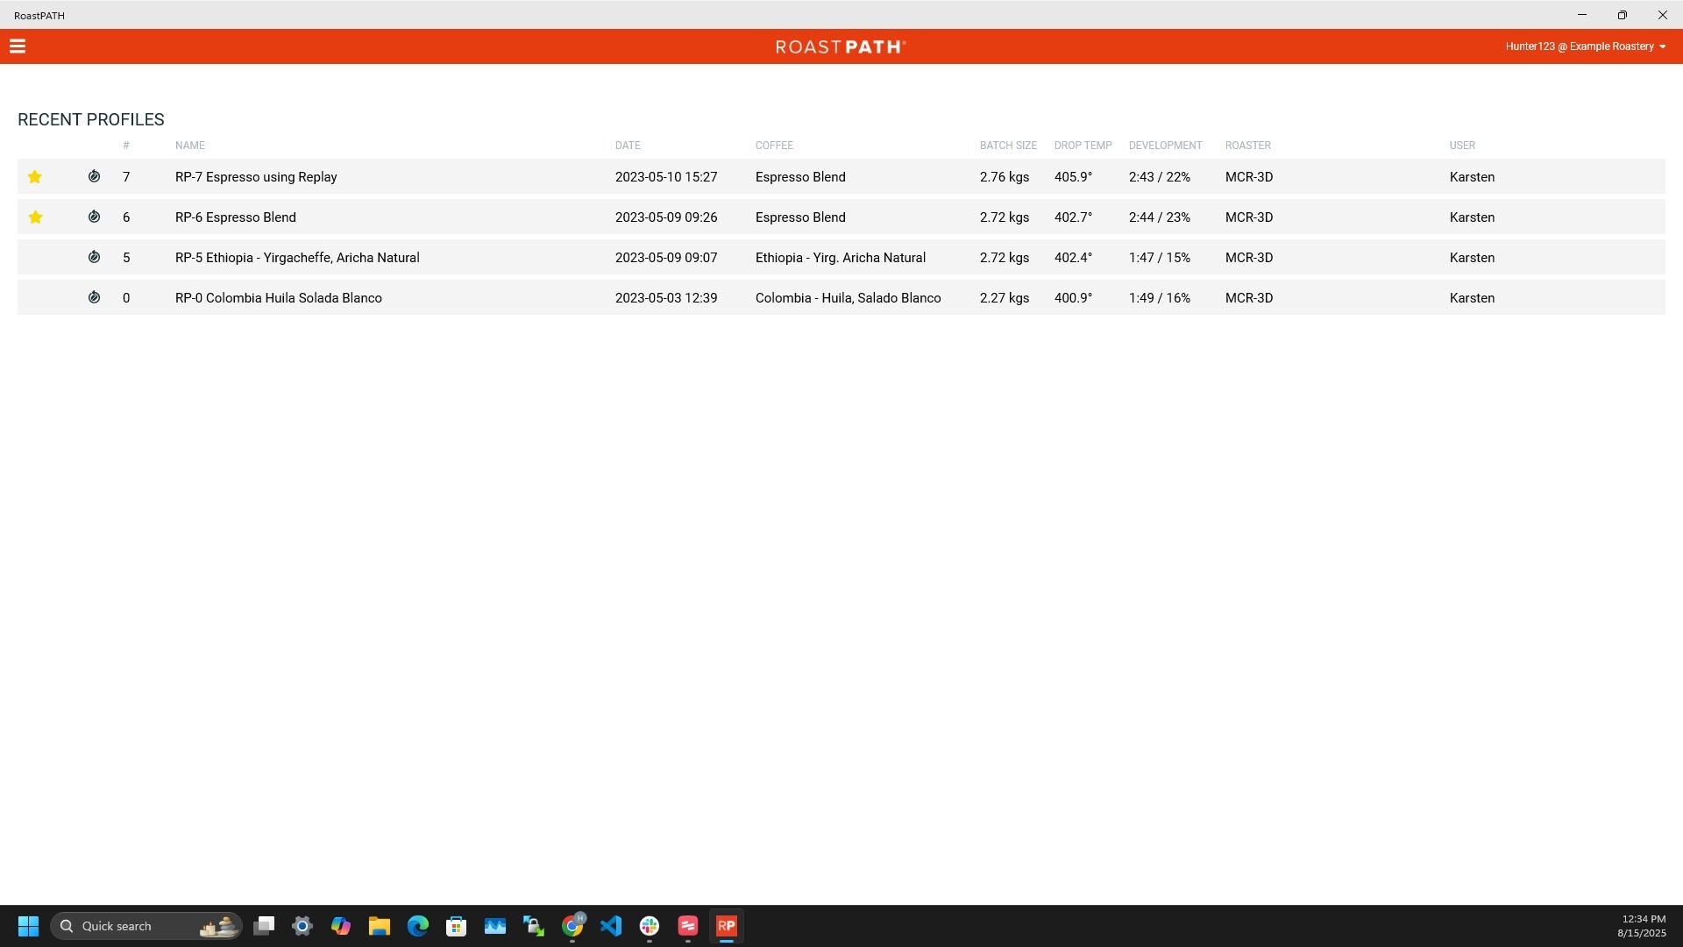Click the replay icon on RP-5 Ethiopia row
The image size is (1683, 947).
(94, 258)
